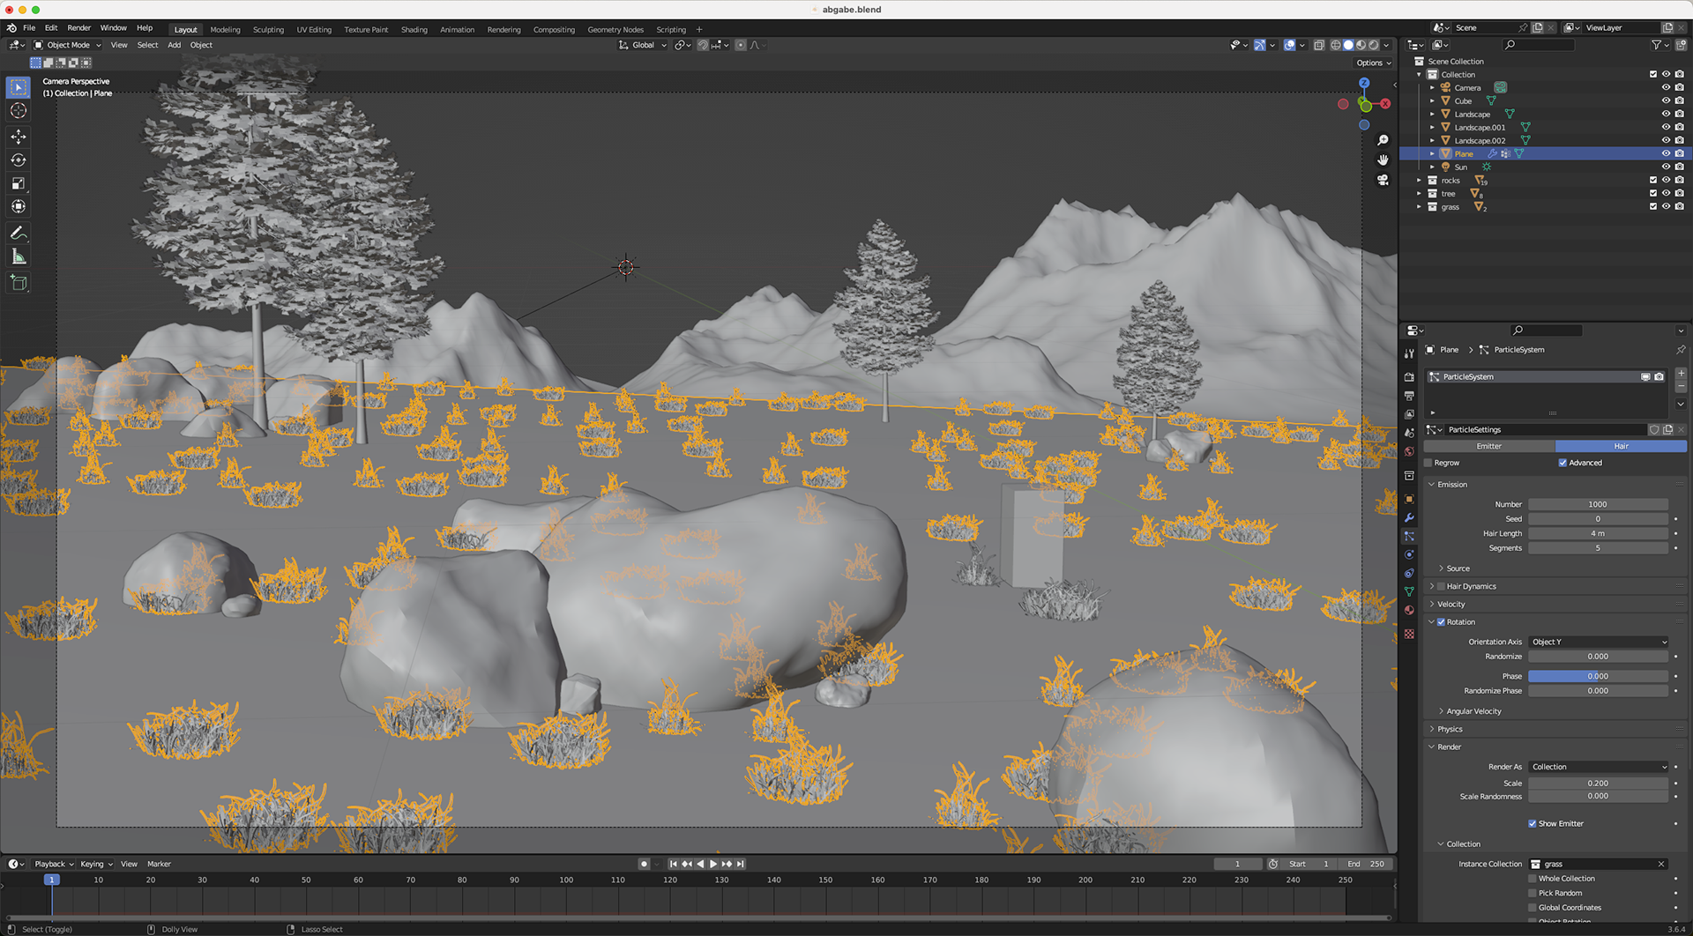Viewport: 1693px width, 936px height.
Task: Enable the Whole Collection checkbox
Action: [1533, 880]
